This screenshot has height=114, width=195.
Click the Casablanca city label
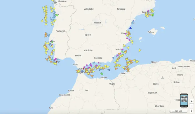point(65,95)
